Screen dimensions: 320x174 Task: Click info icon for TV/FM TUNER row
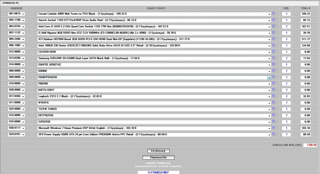pyautogui.click(x=274, y=109)
